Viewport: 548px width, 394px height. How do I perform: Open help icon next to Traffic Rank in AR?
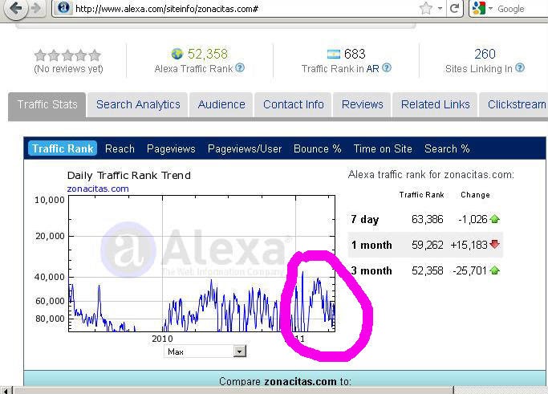coord(387,68)
